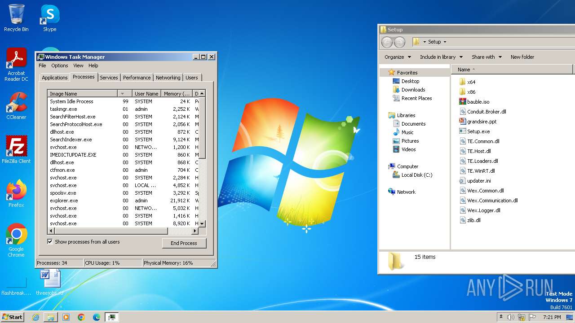The width and height of the screenshot is (575, 323).
Task: Select the threejobs.rtf desktop file
Action: [x=50, y=282]
